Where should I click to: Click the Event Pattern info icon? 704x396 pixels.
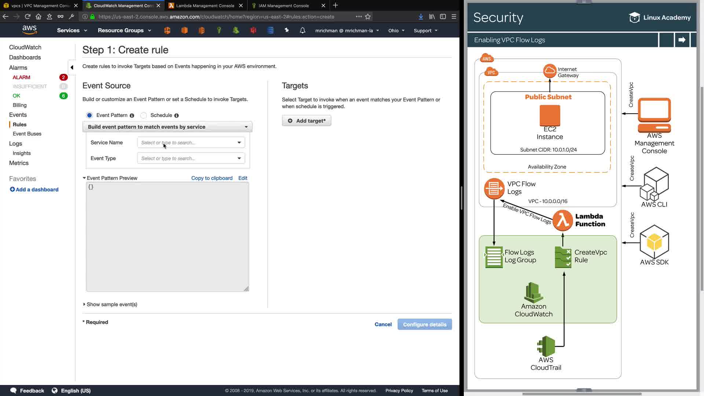132,115
